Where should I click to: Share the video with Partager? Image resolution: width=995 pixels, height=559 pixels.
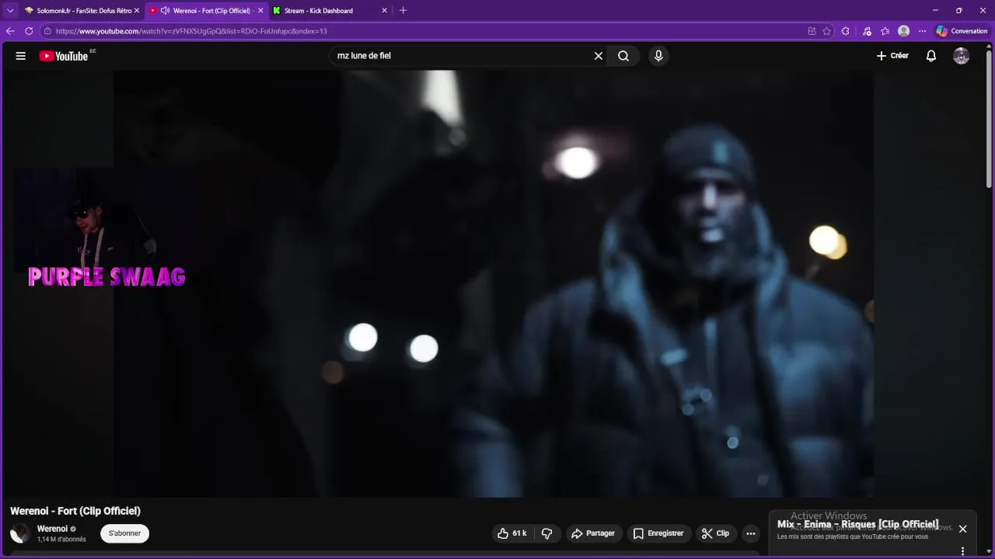click(x=593, y=533)
